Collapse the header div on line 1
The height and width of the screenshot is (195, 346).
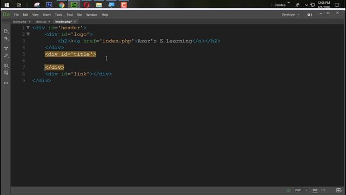coord(28,28)
